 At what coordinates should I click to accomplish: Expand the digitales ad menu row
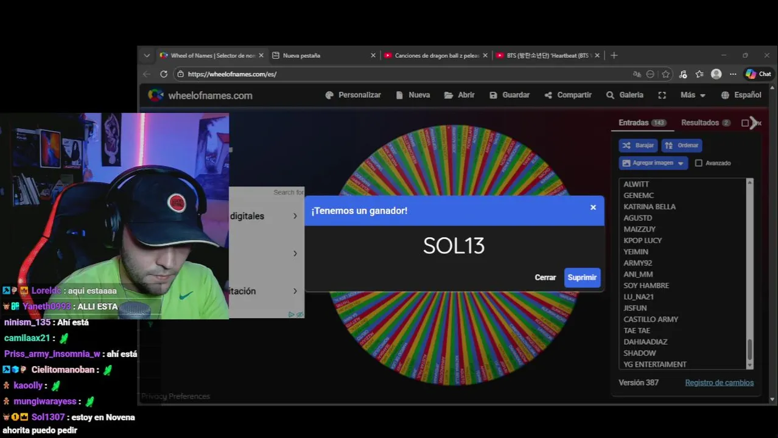pyautogui.click(x=266, y=216)
